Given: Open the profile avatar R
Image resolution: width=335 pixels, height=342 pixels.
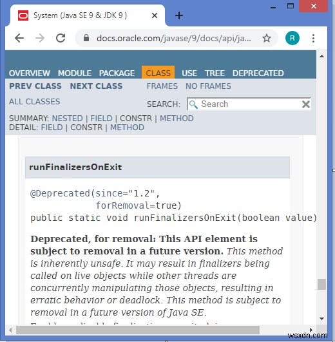Looking at the screenshot, I should tap(292, 38).
